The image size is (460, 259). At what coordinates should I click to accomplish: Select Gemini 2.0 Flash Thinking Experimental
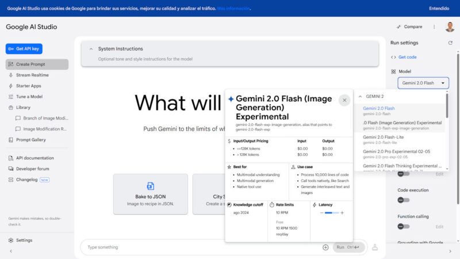pos(400,167)
